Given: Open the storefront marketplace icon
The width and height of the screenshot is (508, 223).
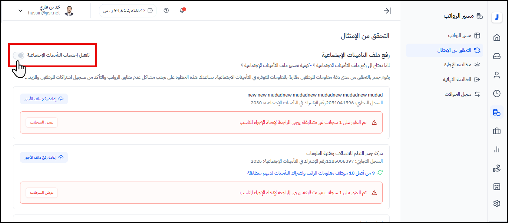Looking at the screenshot, I should pyautogui.click(x=497, y=187).
